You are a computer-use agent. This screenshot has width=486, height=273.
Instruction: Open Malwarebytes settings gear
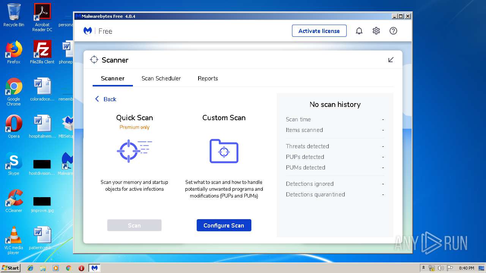376,31
